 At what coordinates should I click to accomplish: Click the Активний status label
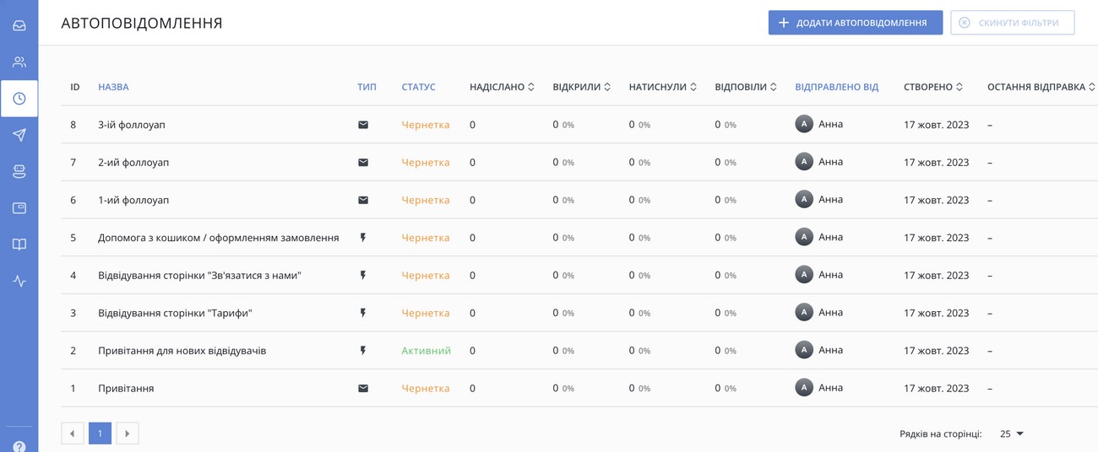[x=426, y=351]
